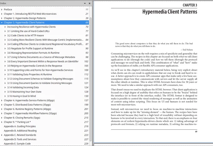Screen dimensions: 213x146
Task: Expand section 3.3 Coding More Resilient Clients
Action: pyautogui.click(x=5, y=40)
